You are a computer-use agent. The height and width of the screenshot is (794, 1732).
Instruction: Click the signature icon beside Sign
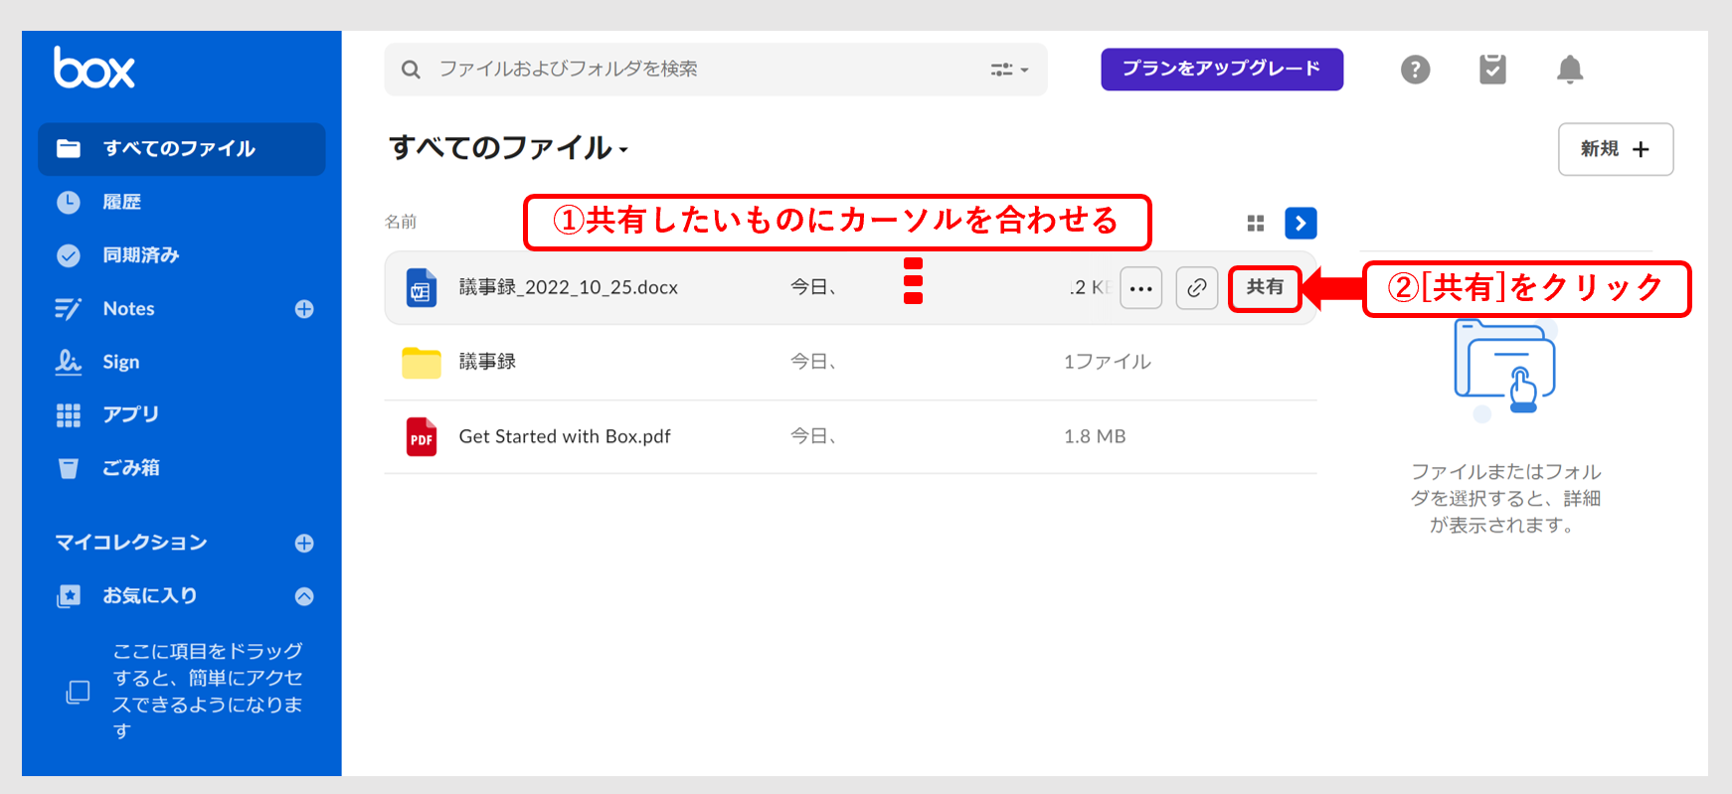68,362
